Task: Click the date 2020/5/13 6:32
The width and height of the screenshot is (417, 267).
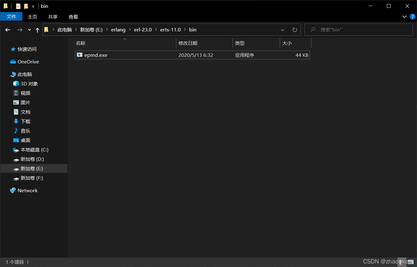Action: coord(196,55)
